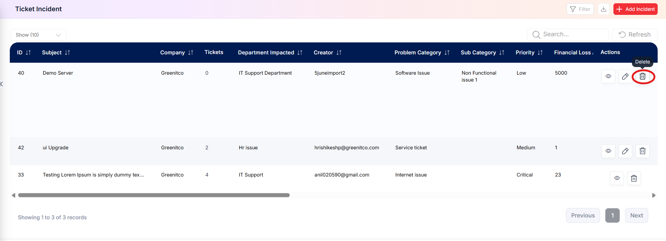Screen dimensions: 666x241
Task: Edit the Demo Server incident row
Action: [625, 76]
